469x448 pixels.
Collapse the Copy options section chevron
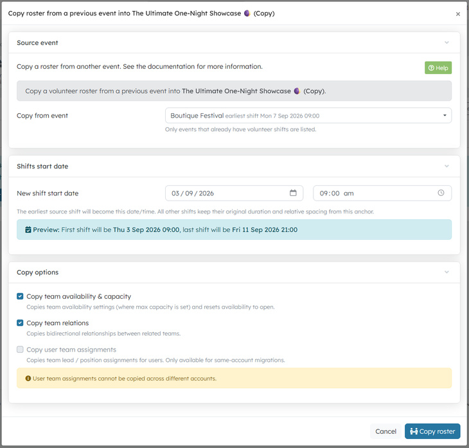click(447, 272)
